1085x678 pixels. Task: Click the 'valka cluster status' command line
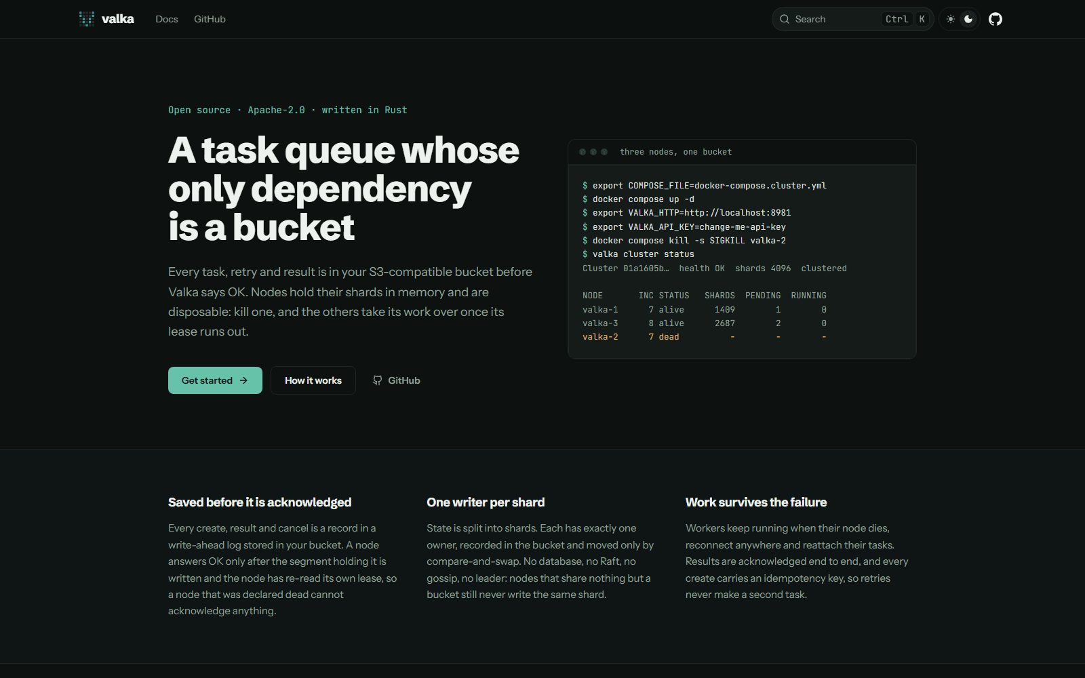point(638,254)
